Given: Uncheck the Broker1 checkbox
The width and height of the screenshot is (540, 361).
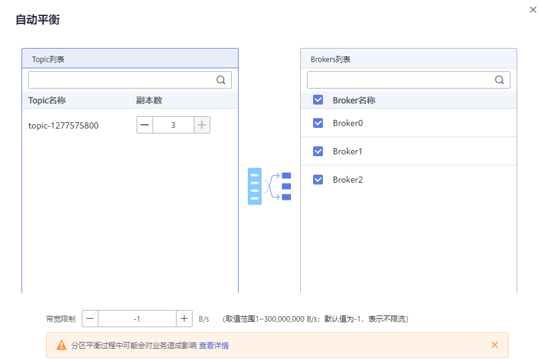Looking at the screenshot, I should click(x=317, y=151).
